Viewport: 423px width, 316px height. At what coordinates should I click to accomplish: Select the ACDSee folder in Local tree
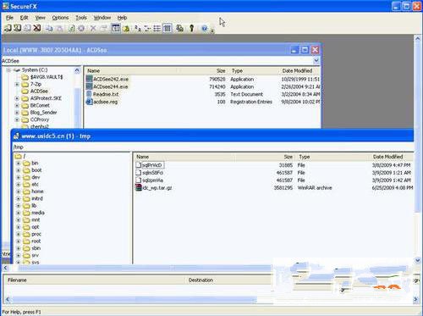[x=39, y=91]
